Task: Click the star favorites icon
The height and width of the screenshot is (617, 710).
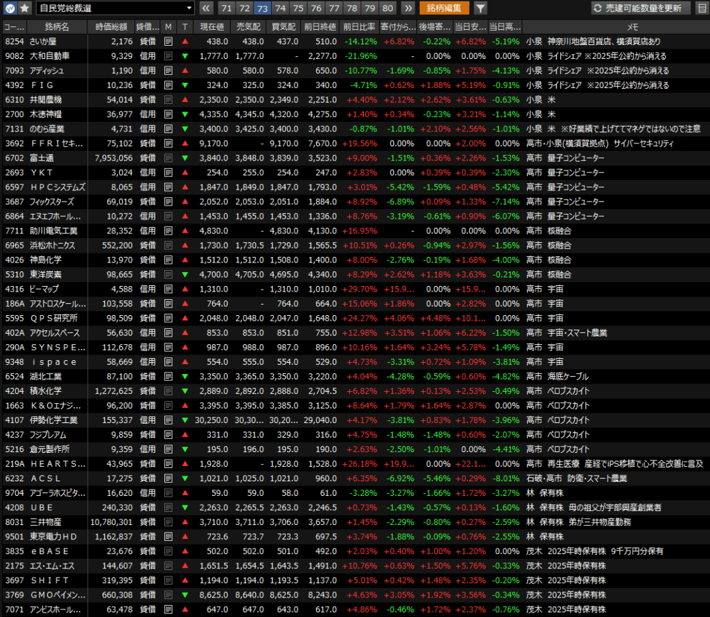Action: (24, 8)
